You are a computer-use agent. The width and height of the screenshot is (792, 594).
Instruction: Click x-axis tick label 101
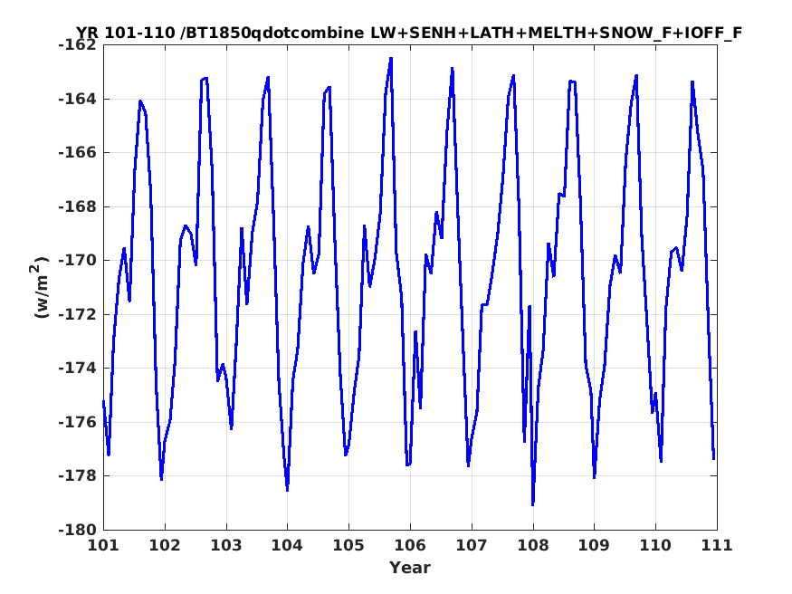pos(103,545)
